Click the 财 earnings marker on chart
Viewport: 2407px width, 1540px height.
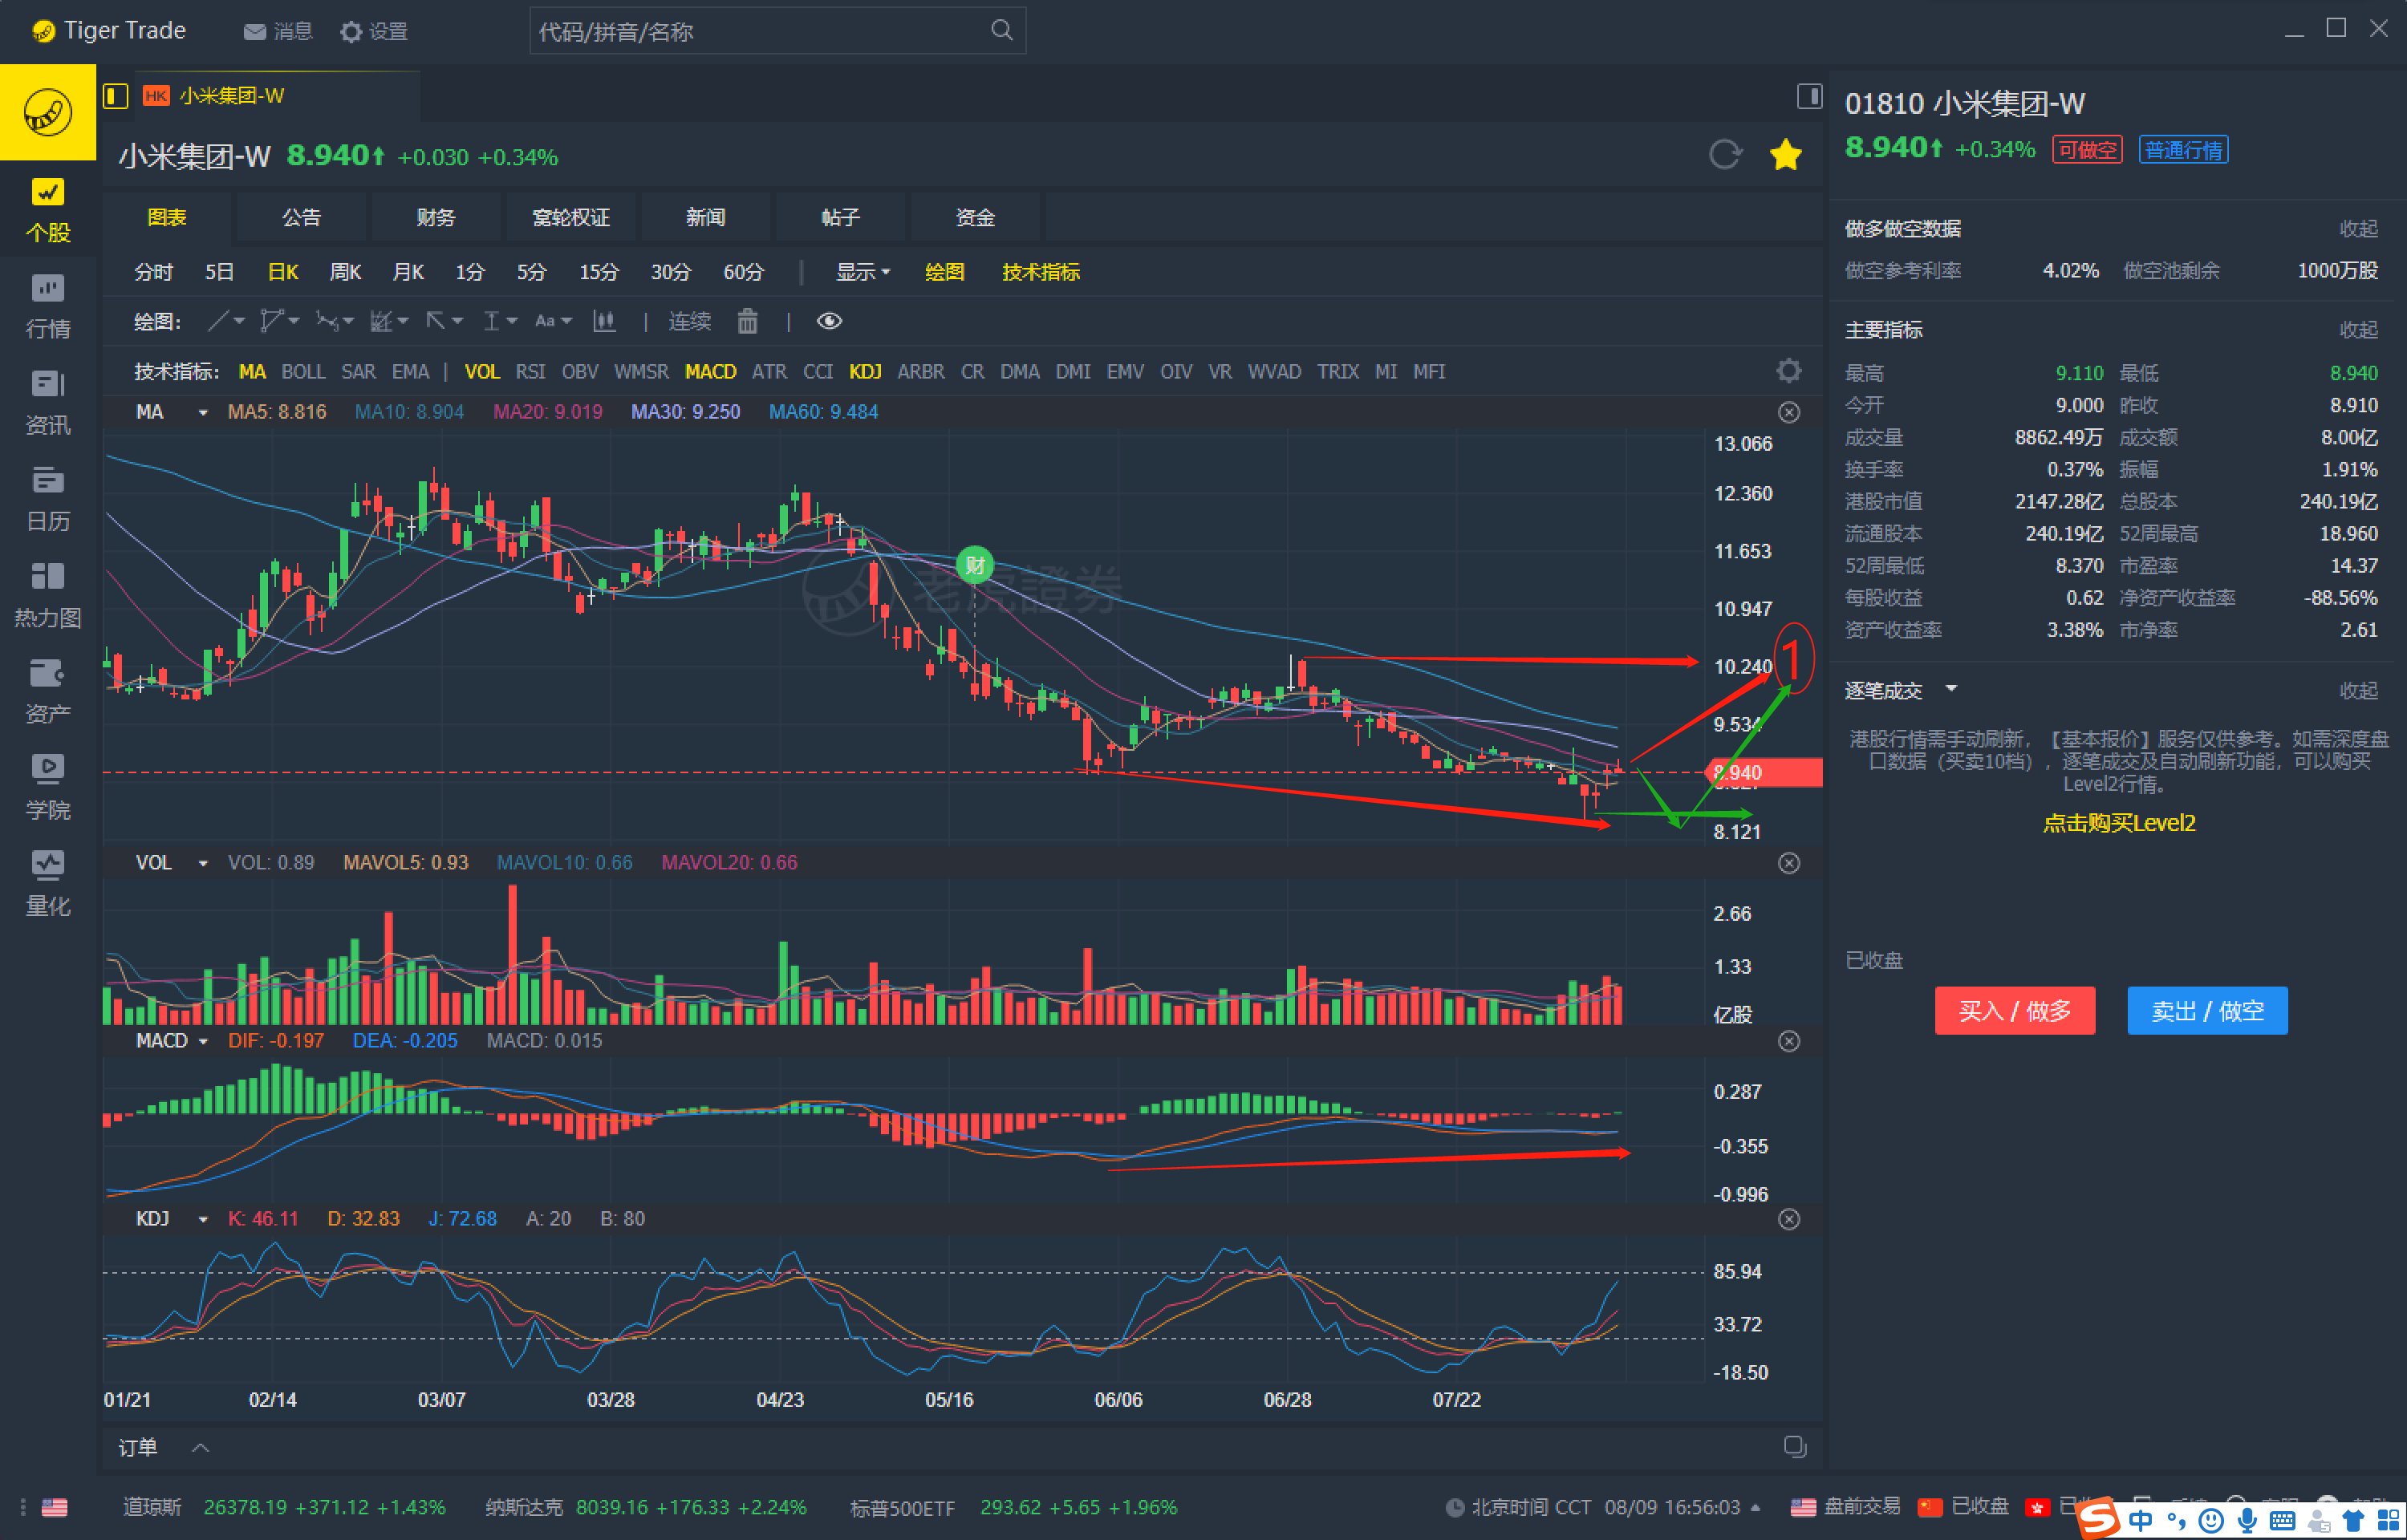pyautogui.click(x=974, y=565)
